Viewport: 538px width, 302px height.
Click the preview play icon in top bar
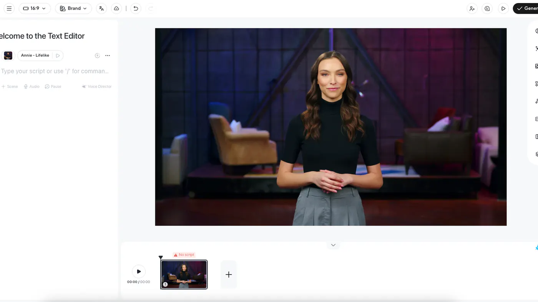503,8
